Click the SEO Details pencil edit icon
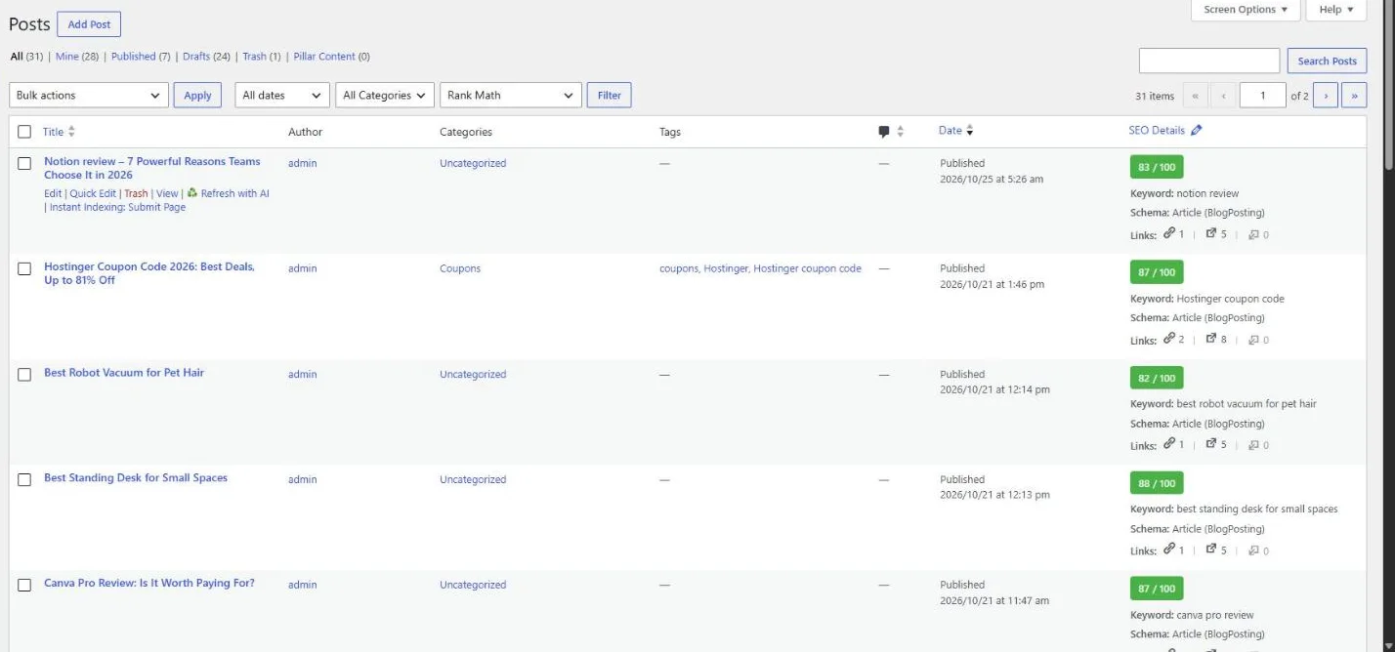 [1197, 131]
